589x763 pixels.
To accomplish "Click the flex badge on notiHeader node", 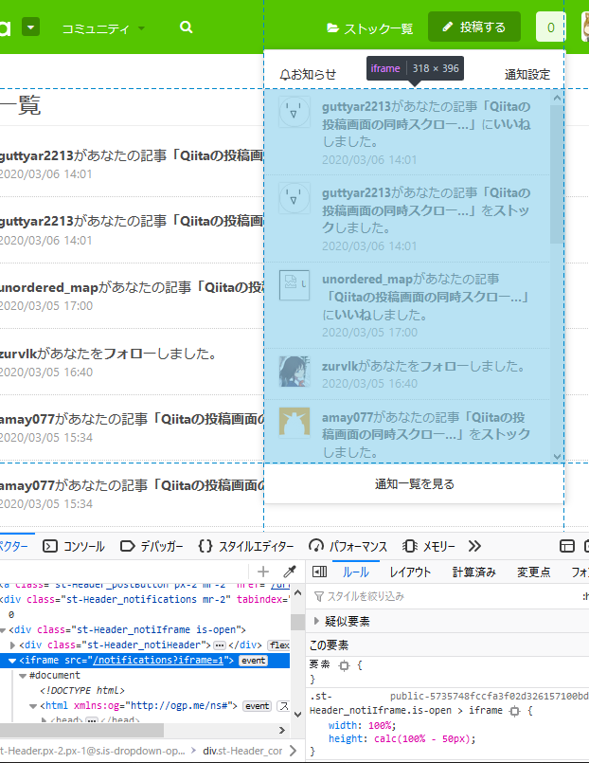I will point(279,645).
